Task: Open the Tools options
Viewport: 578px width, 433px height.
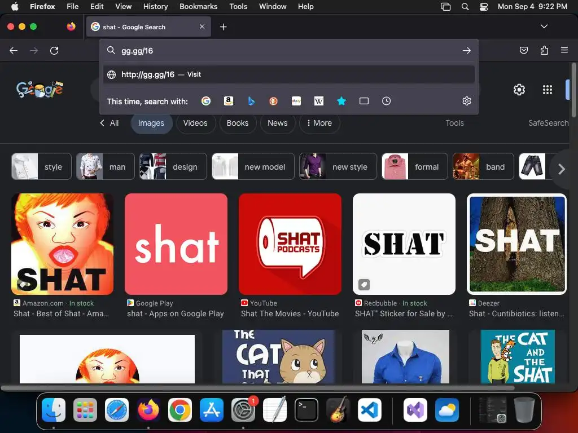Action: point(454,123)
